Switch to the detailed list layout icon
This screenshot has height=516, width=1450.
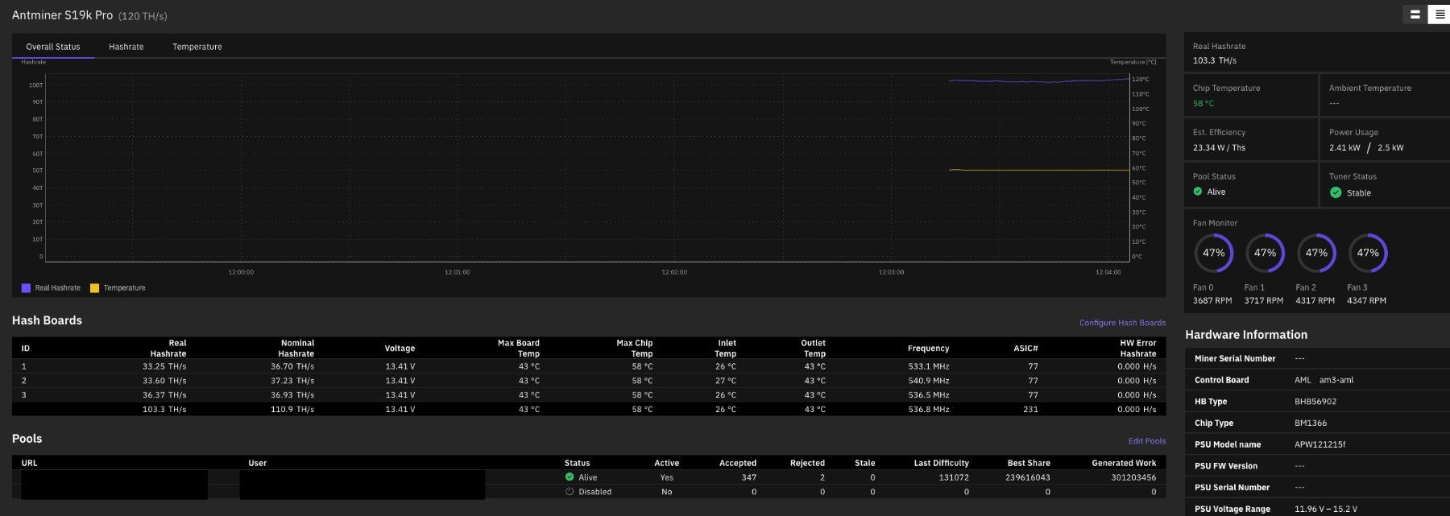point(1439,14)
